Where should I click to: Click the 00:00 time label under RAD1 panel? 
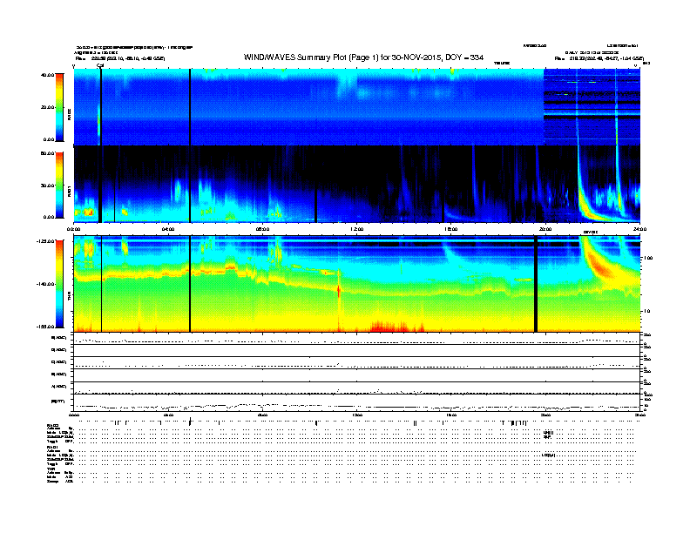73,229
